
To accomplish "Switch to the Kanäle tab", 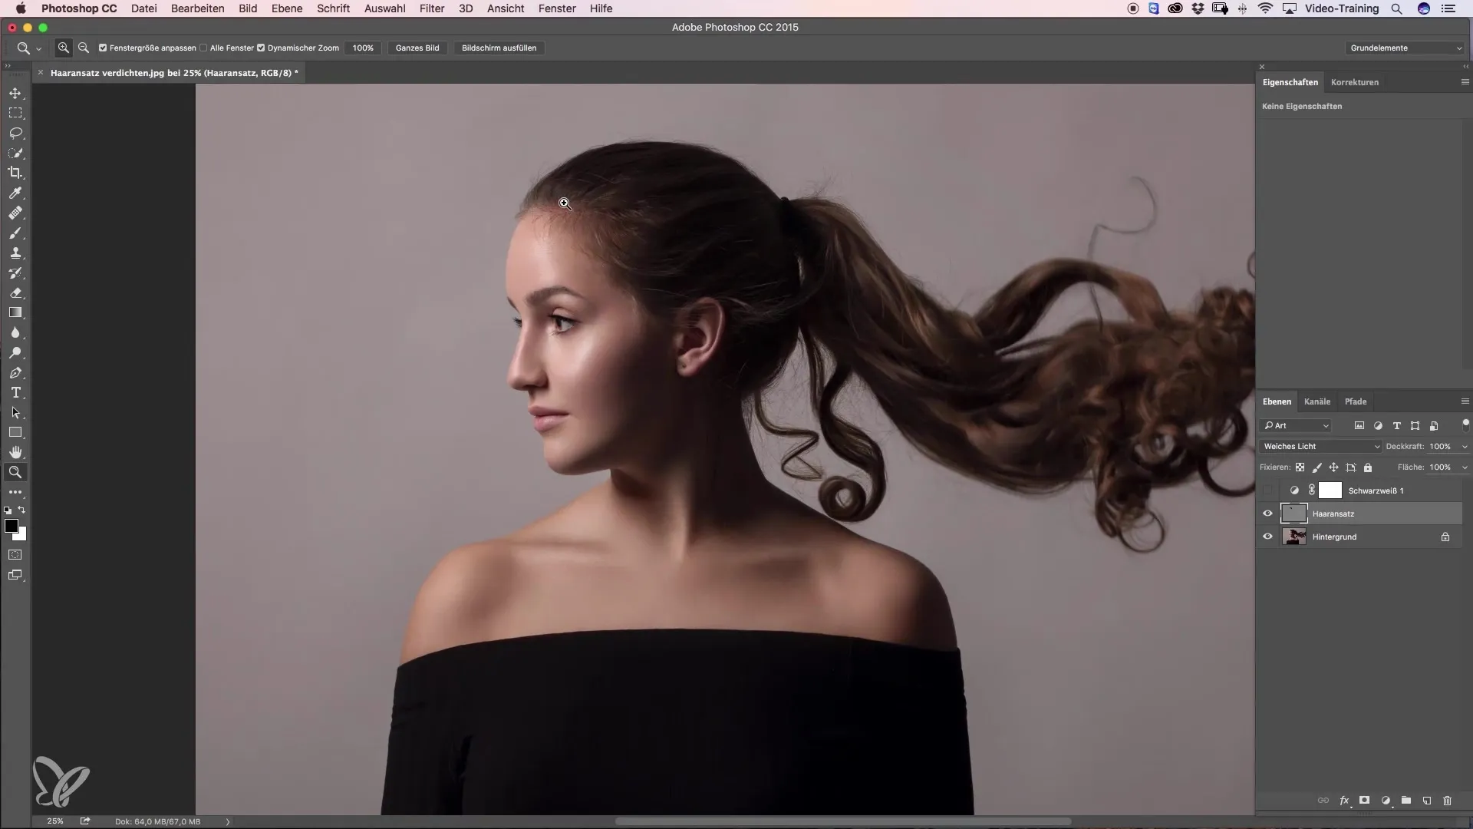I will pyautogui.click(x=1317, y=401).
